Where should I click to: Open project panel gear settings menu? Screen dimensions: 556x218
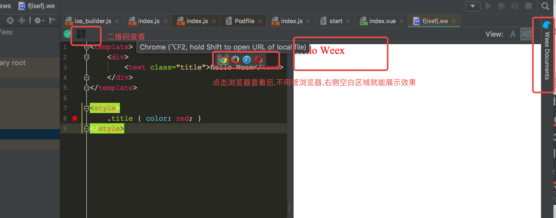pos(39,20)
